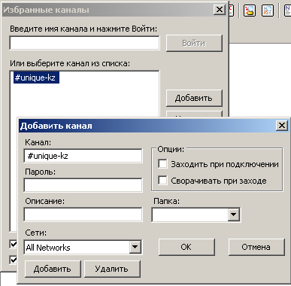291x286 pixels.
Task: Click the Описание text field
Action: tap(83, 214)
